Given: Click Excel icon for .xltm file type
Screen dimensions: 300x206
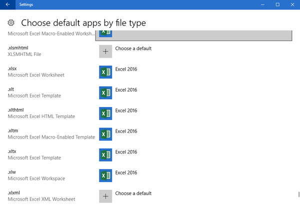Looking at the screenshot, I should [105, 134].
